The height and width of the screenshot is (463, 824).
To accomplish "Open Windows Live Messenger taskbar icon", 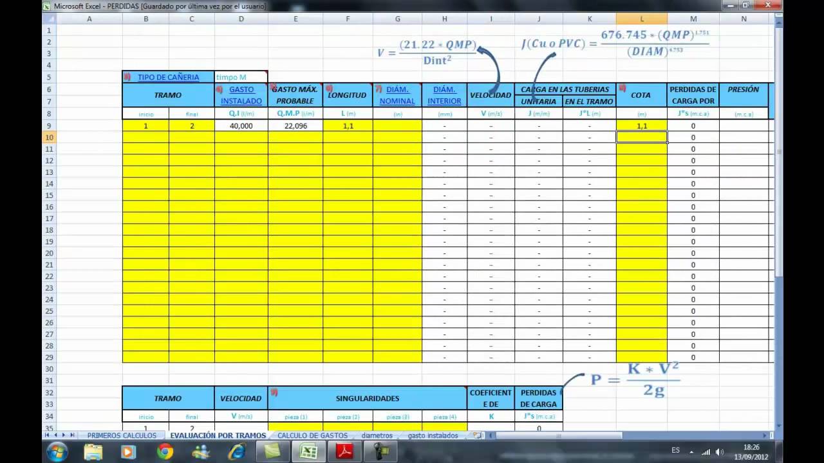I will click(200, 452).
